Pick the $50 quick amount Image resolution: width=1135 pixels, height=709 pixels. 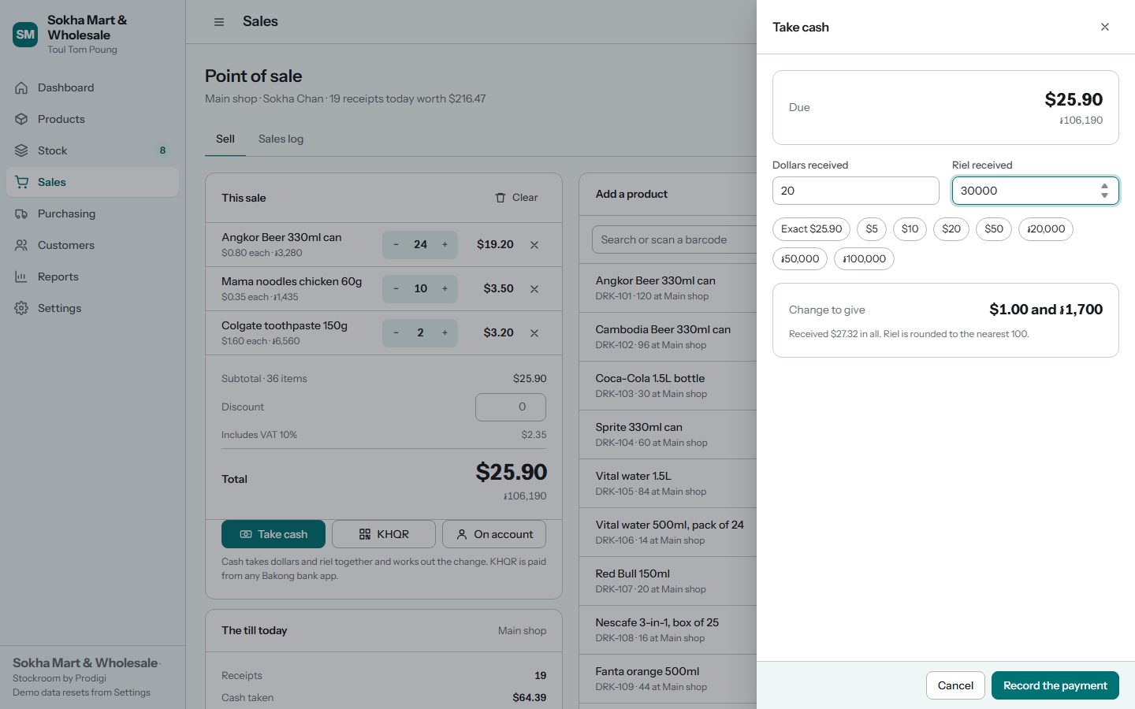pyautogui.click(x=994, y=229)
